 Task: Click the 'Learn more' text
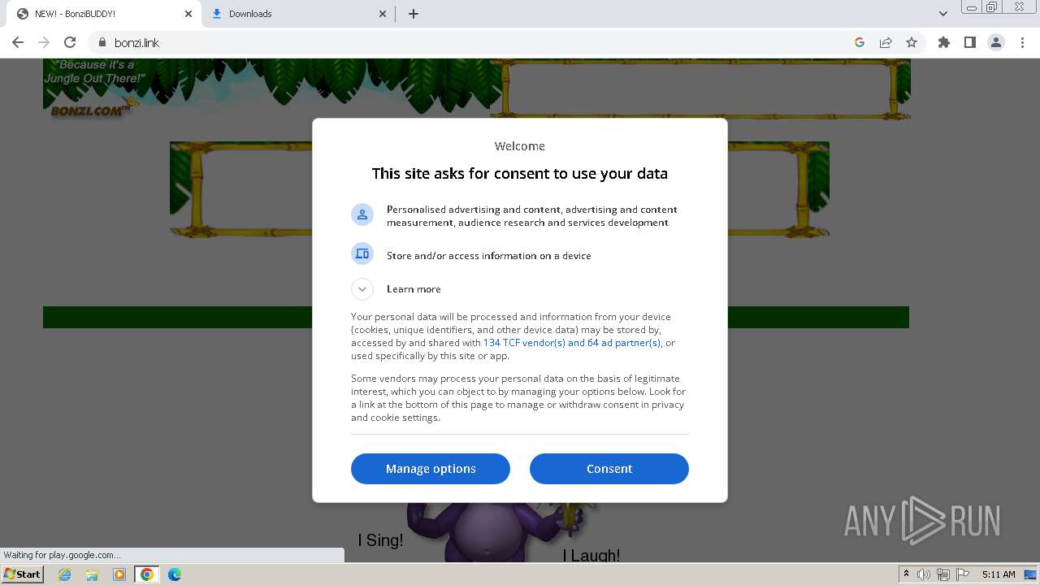(x=414, y=289)
